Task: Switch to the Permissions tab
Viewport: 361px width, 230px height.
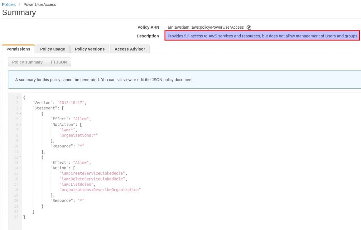Action: pos(18,49)
